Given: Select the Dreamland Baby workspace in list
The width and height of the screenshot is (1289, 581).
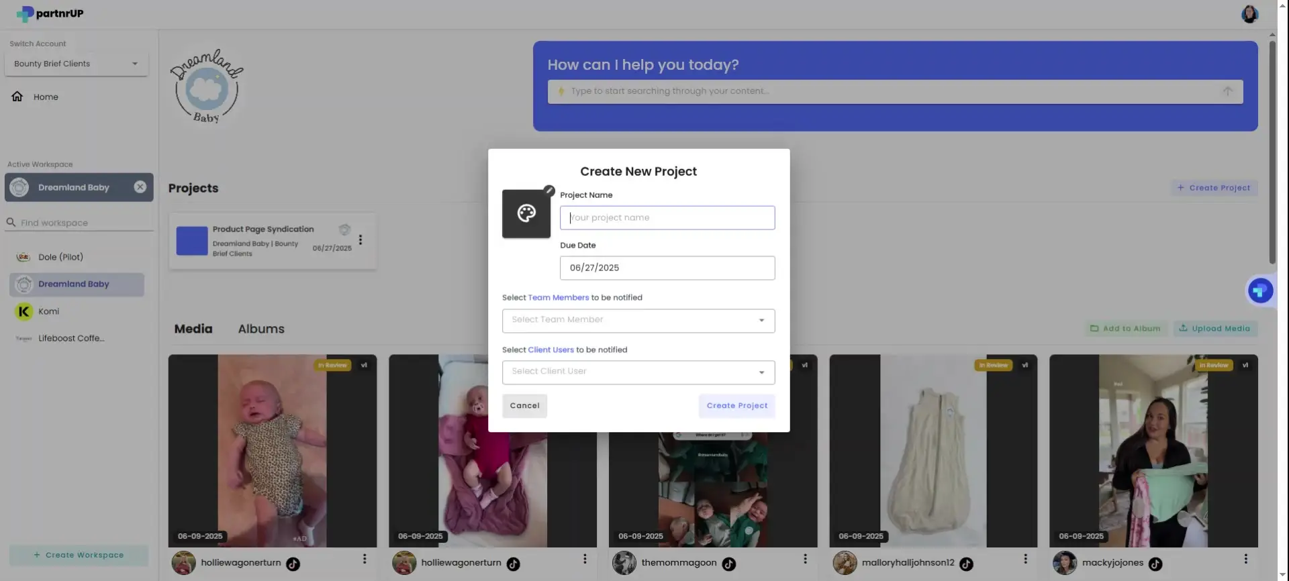Looking at the screenshot, I should [x=77, y=284].
